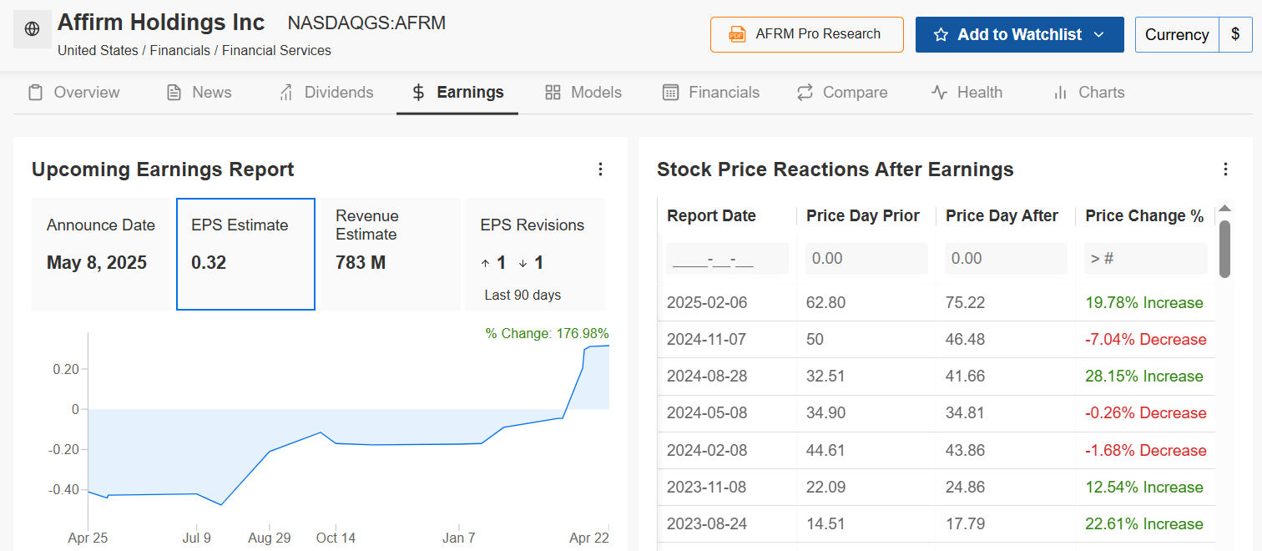Click the NASDAQGS:AFRM ticker text
Image resolution: width=1262 pixels, height=551 pixels.
point(366,23)
